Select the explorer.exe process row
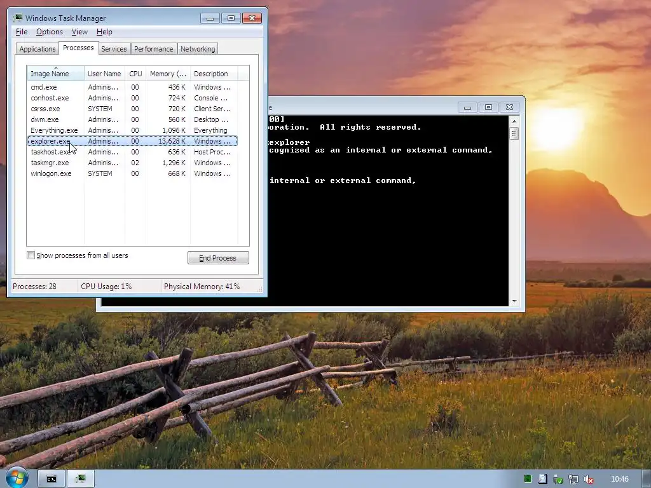Image resolution: width=651 pixels, height=488 pixels. click(x=132, y=141)
